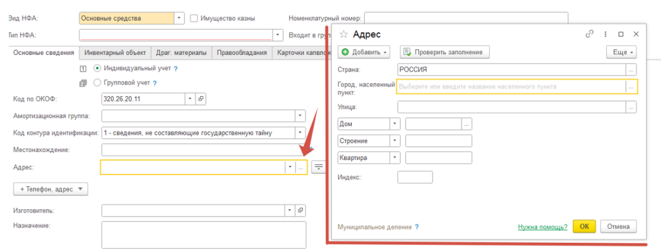Open the Строение type dropdown
The height and width of the screenshot is (250, 661).
coord(395,140)
